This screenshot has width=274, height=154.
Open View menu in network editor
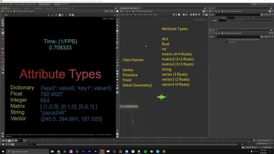point(135,15)
